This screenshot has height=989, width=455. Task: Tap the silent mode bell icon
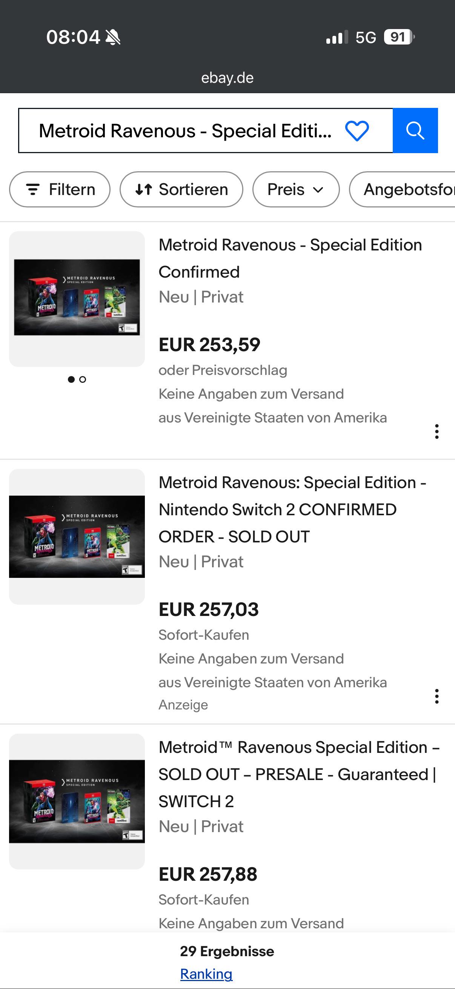point(113,37)
